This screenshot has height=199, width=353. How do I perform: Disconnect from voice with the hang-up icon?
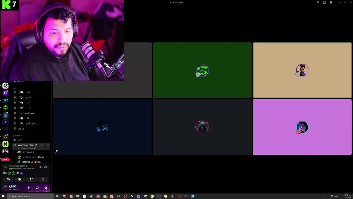pos(46,167)
